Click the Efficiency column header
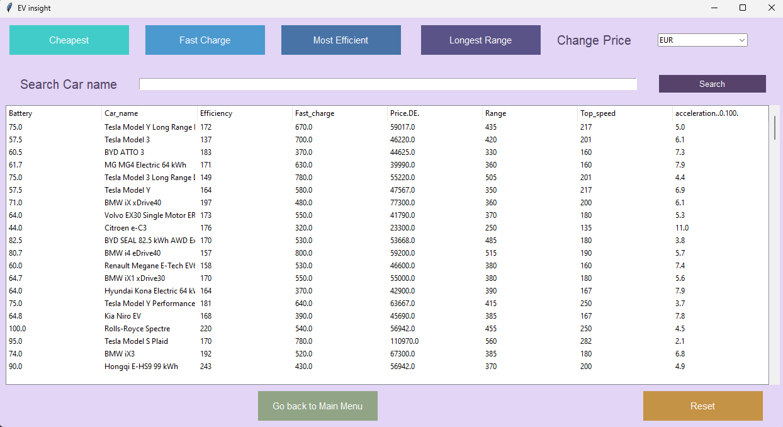This screenshot has height=427, width=783. coord(245,113)
